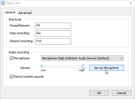Open the Microphone device dropdown
This screenshot has height=99, width=135.
[82, 58]
